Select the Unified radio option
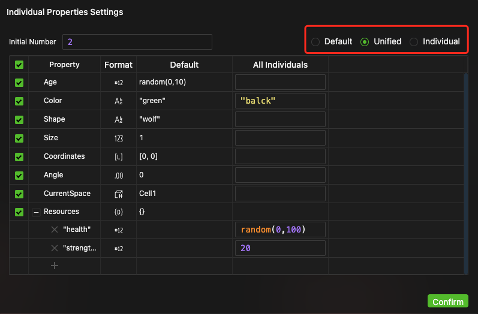 [x=365, y=42]
